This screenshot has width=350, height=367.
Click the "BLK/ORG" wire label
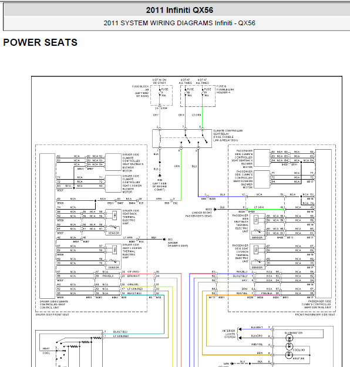click(x=257, y=336)
